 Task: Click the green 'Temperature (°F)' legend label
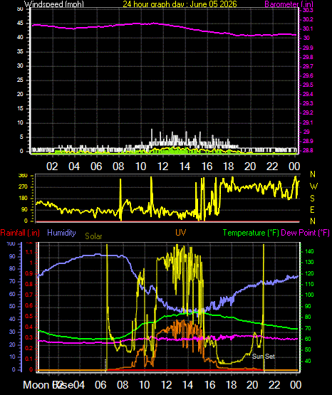251,233
